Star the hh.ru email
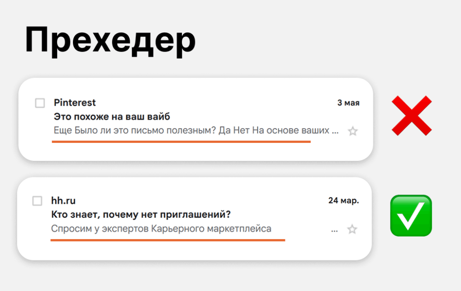 (x=352, y=229)
